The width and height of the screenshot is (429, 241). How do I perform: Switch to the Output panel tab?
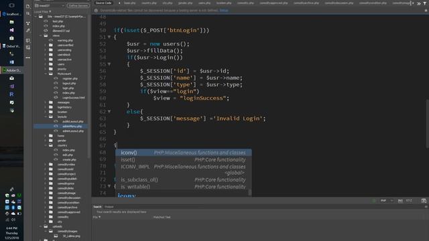pyautogui.click(x=109, y=207)
